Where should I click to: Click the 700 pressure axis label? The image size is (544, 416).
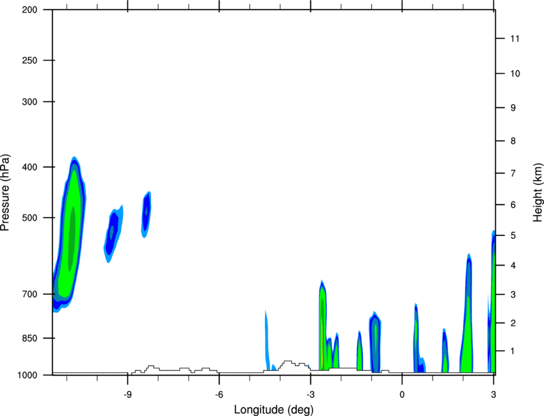point(29,294)
